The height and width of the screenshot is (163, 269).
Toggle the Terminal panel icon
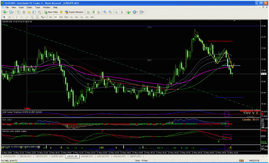[x=34, y=12]
